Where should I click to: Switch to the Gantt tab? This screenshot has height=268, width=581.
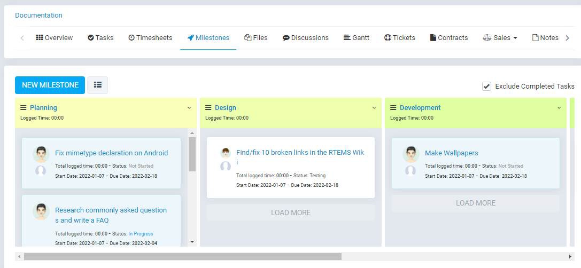click(356, 38)
